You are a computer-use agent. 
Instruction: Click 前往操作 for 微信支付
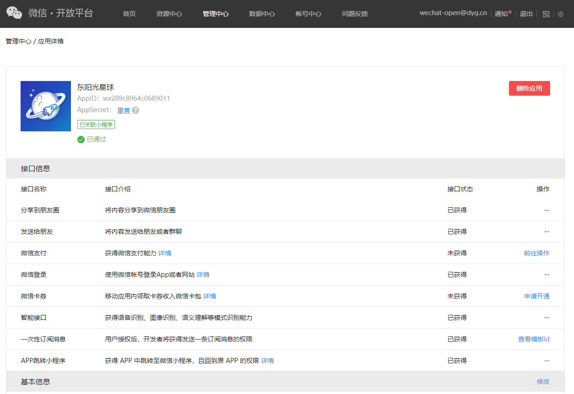pos(537,253)
